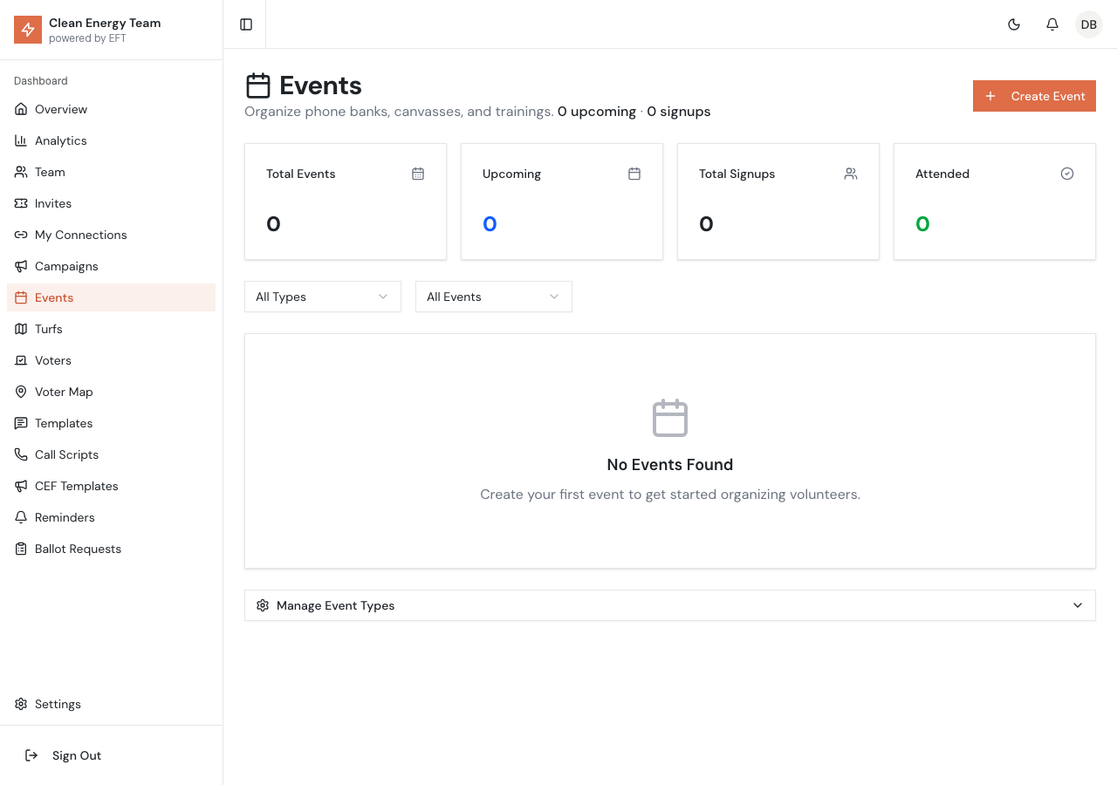Viewport: 1117px width, 785px height.
Task: Open the Voters menu item
Action: tap(111, 360)
